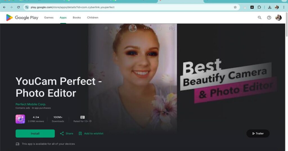
Task: Click the device availability icon
Action: pyautogui.click(x=17, y=144)
